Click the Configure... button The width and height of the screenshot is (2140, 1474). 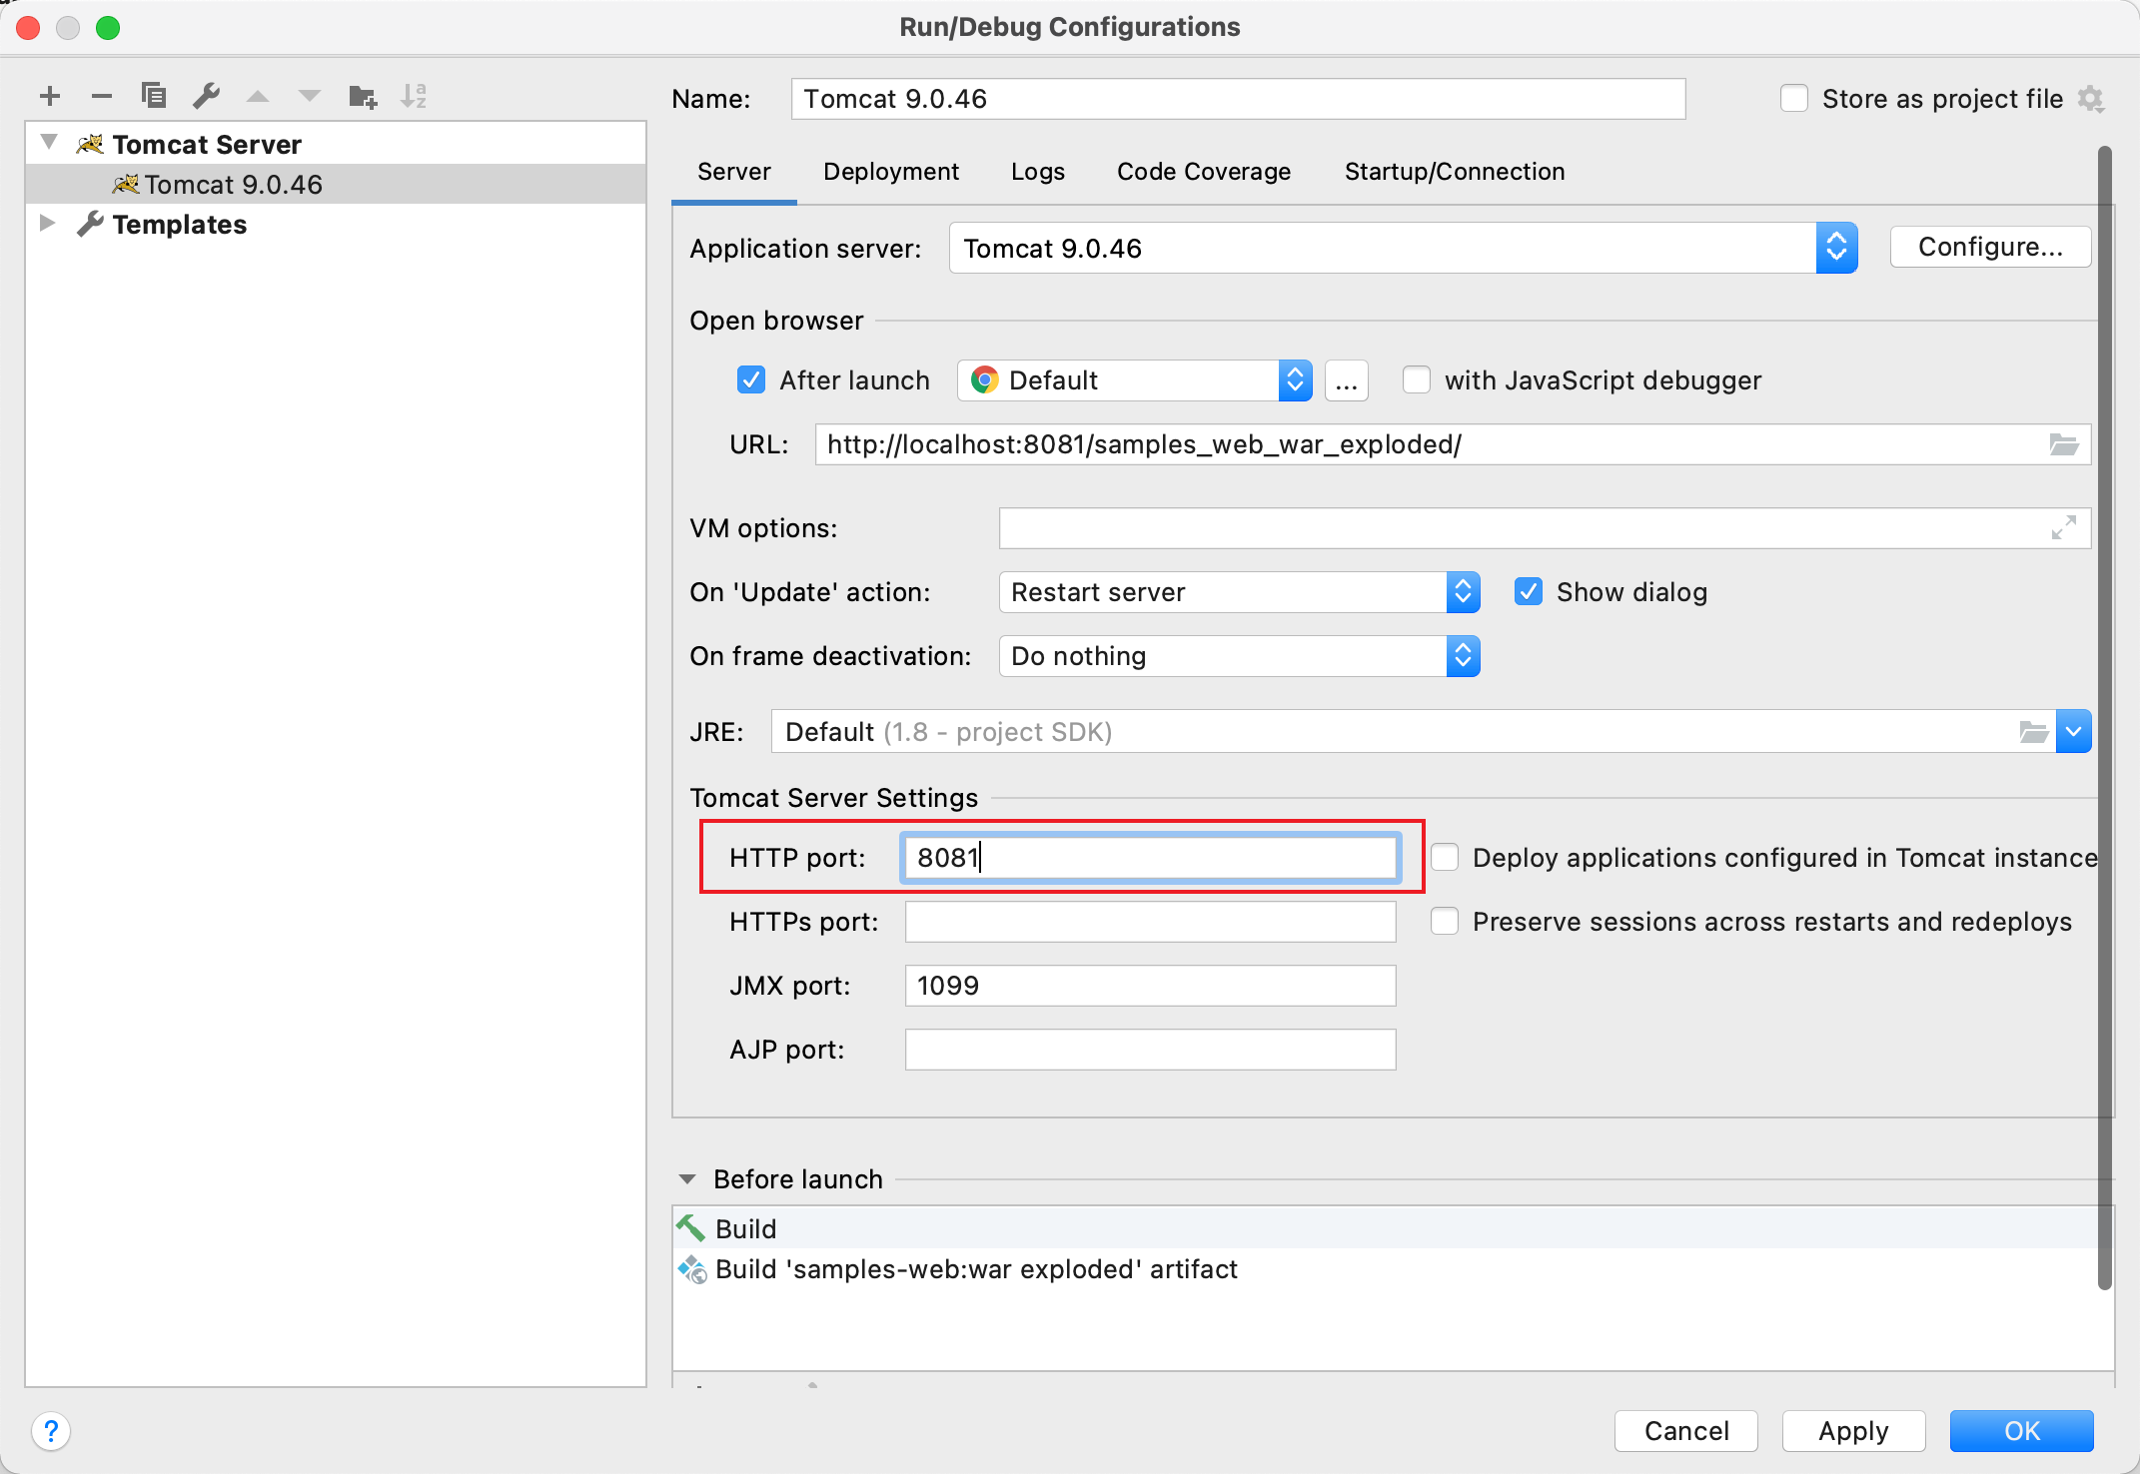point(1989,247)
